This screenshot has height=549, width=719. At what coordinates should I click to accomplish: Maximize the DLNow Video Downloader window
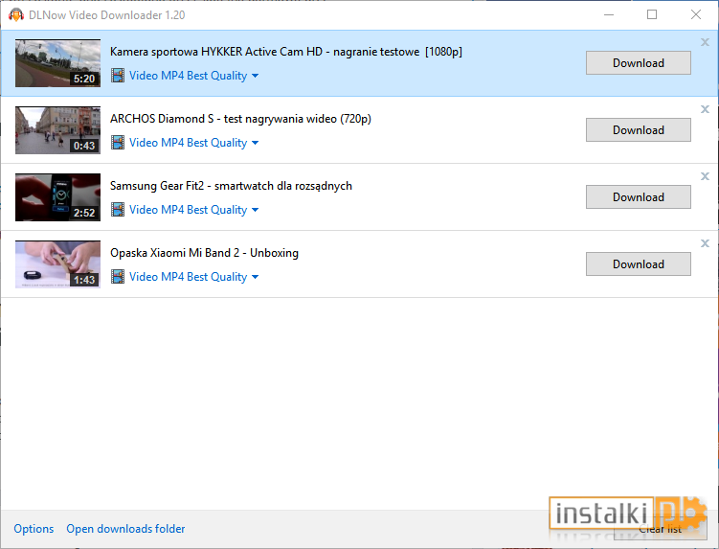[x=652, y=14]
